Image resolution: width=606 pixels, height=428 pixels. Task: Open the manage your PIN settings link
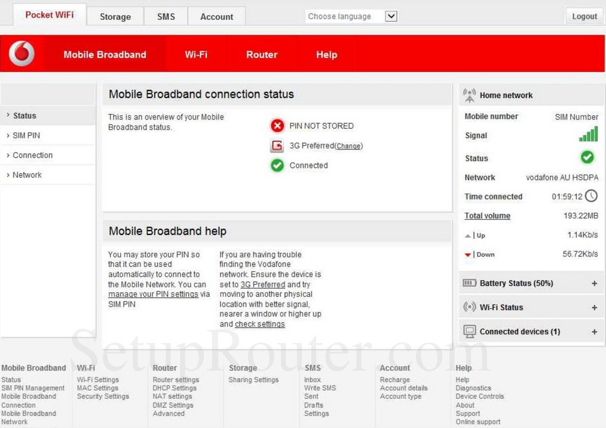tap(154, 294)
